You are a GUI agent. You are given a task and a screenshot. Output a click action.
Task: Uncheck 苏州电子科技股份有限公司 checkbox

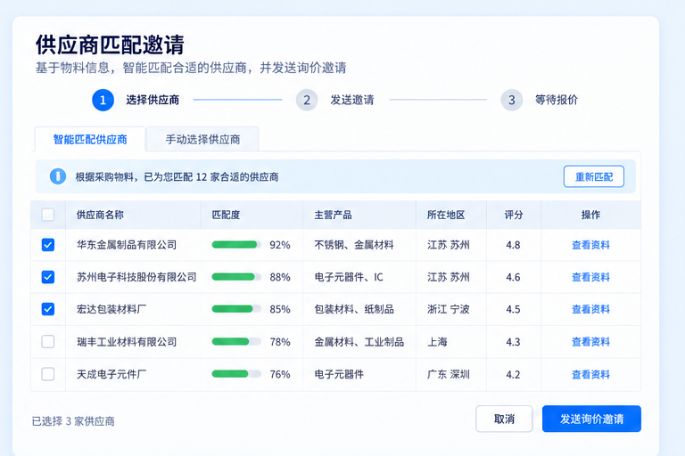point(48,277)
